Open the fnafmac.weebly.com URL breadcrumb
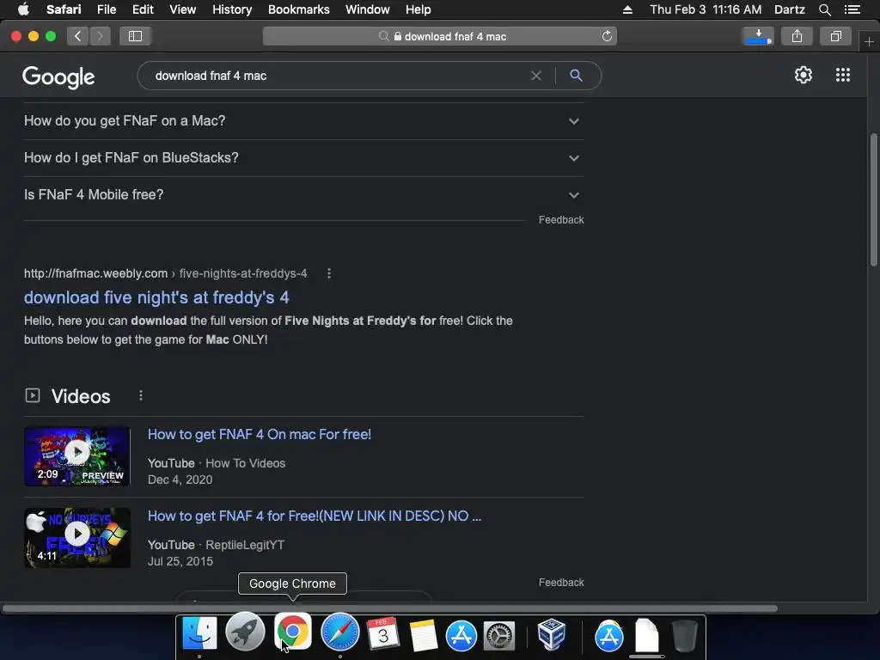The image size is (880, 660). pyautogui.click(x=166, y=273)
